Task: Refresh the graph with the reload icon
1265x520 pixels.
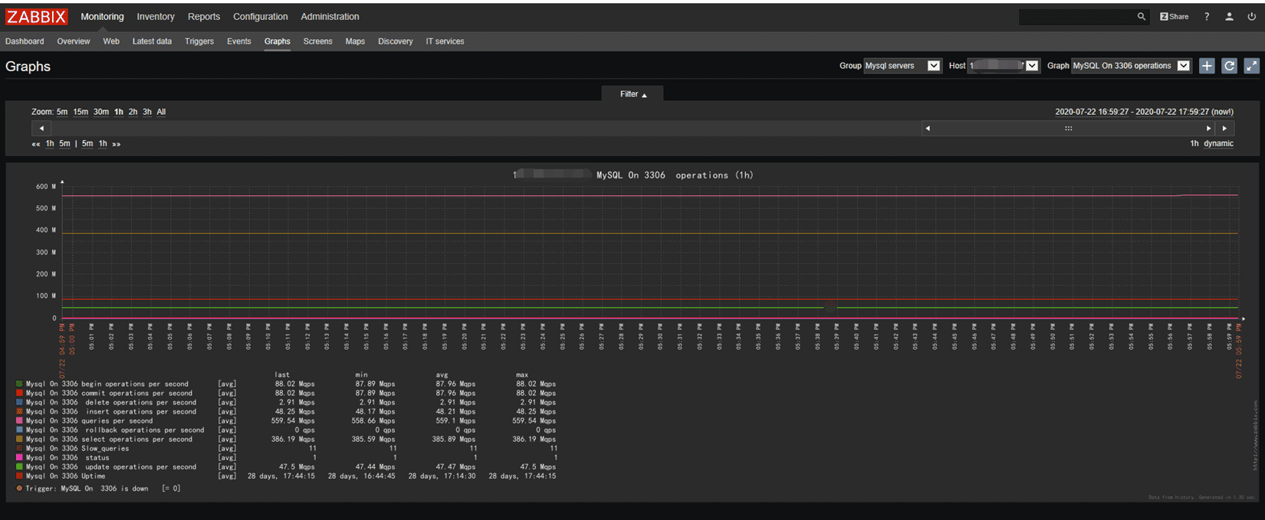Action: point(1229,66)
